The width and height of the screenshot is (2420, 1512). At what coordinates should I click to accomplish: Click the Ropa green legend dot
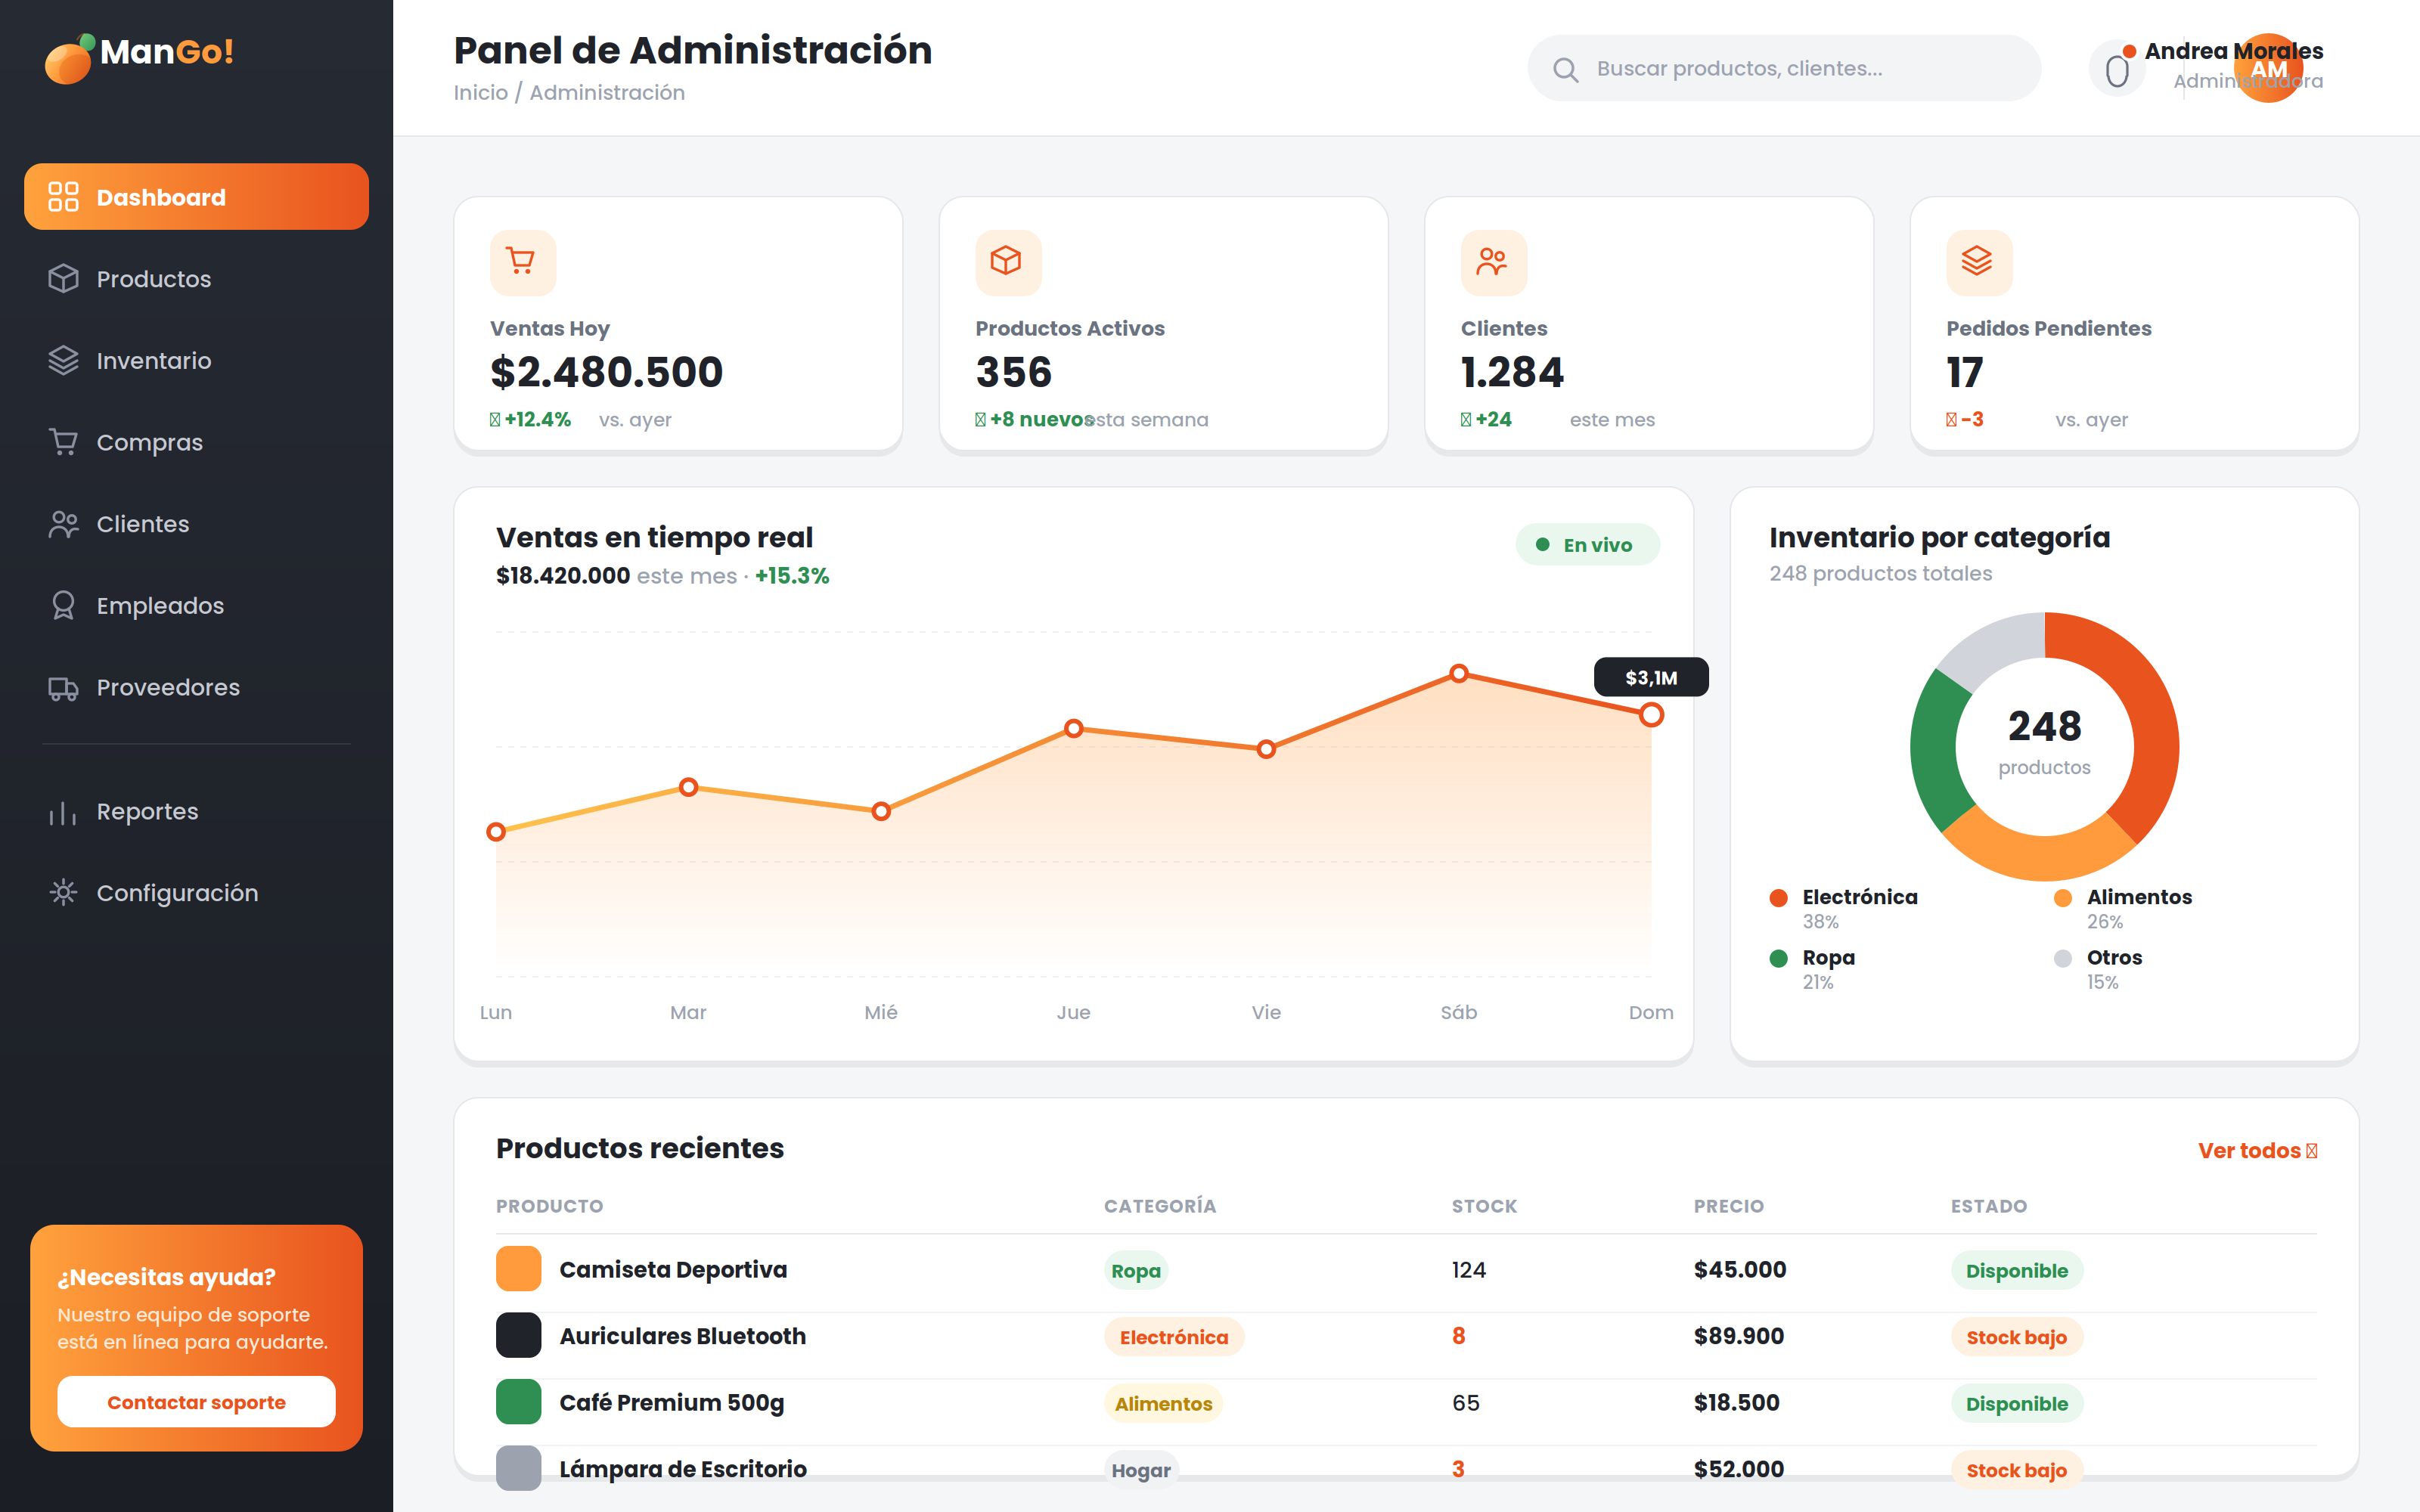[x=1778, y=959]
